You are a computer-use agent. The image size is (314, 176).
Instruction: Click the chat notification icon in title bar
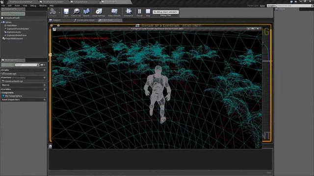(x=291, y=1)
